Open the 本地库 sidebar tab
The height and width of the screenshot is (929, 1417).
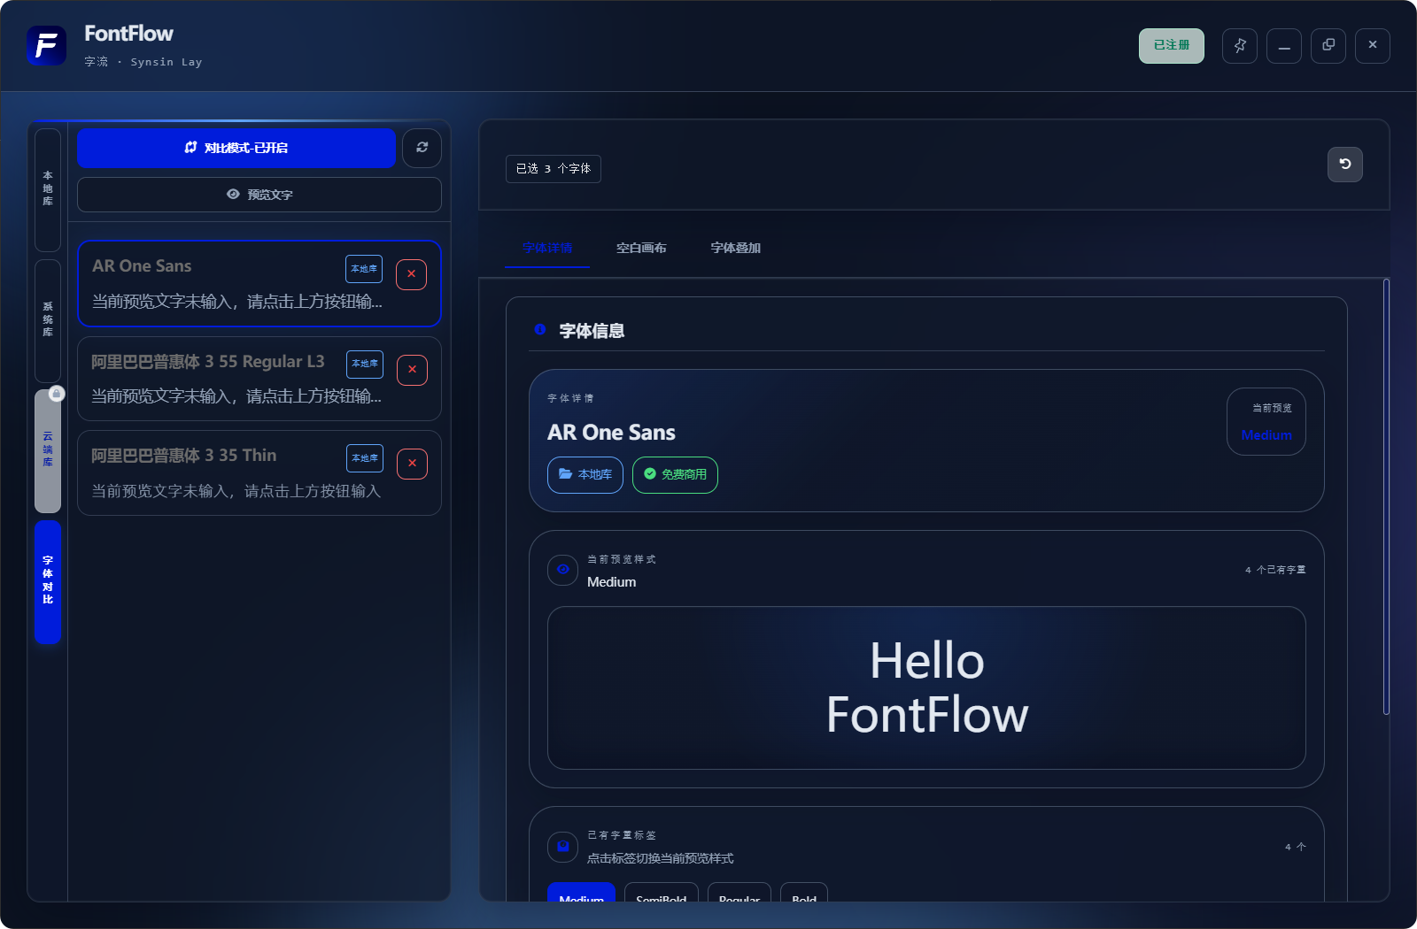pyautogui.click(x=48, y=189)
